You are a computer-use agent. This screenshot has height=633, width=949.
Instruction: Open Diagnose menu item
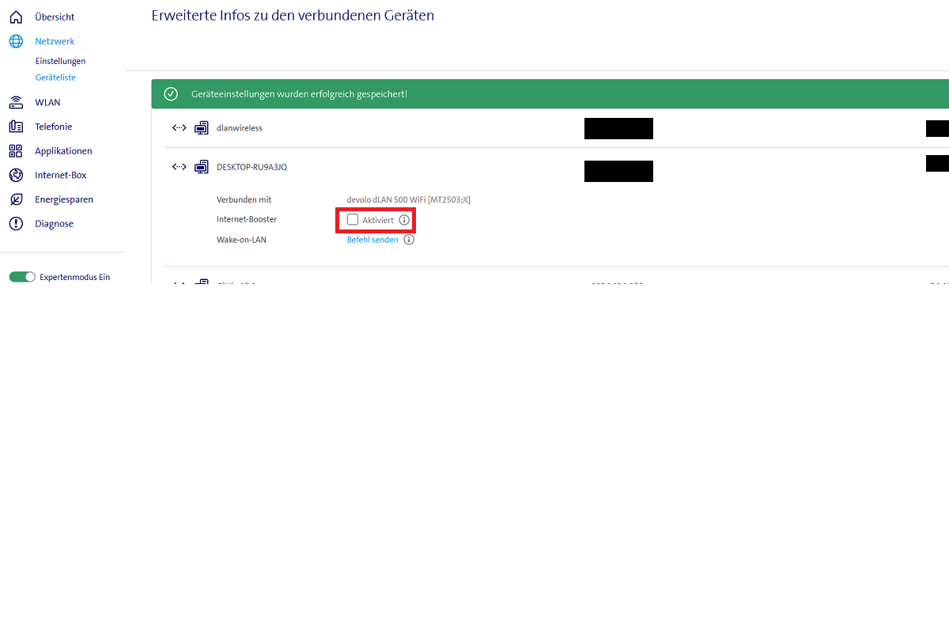coord(54,224)
